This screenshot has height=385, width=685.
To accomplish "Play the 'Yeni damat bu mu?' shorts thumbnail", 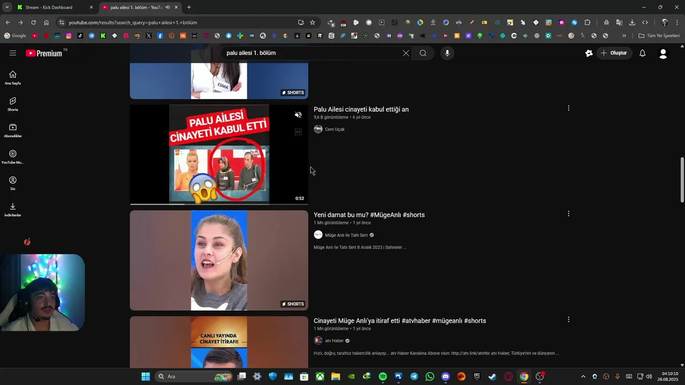I will (x=219, y=260).
